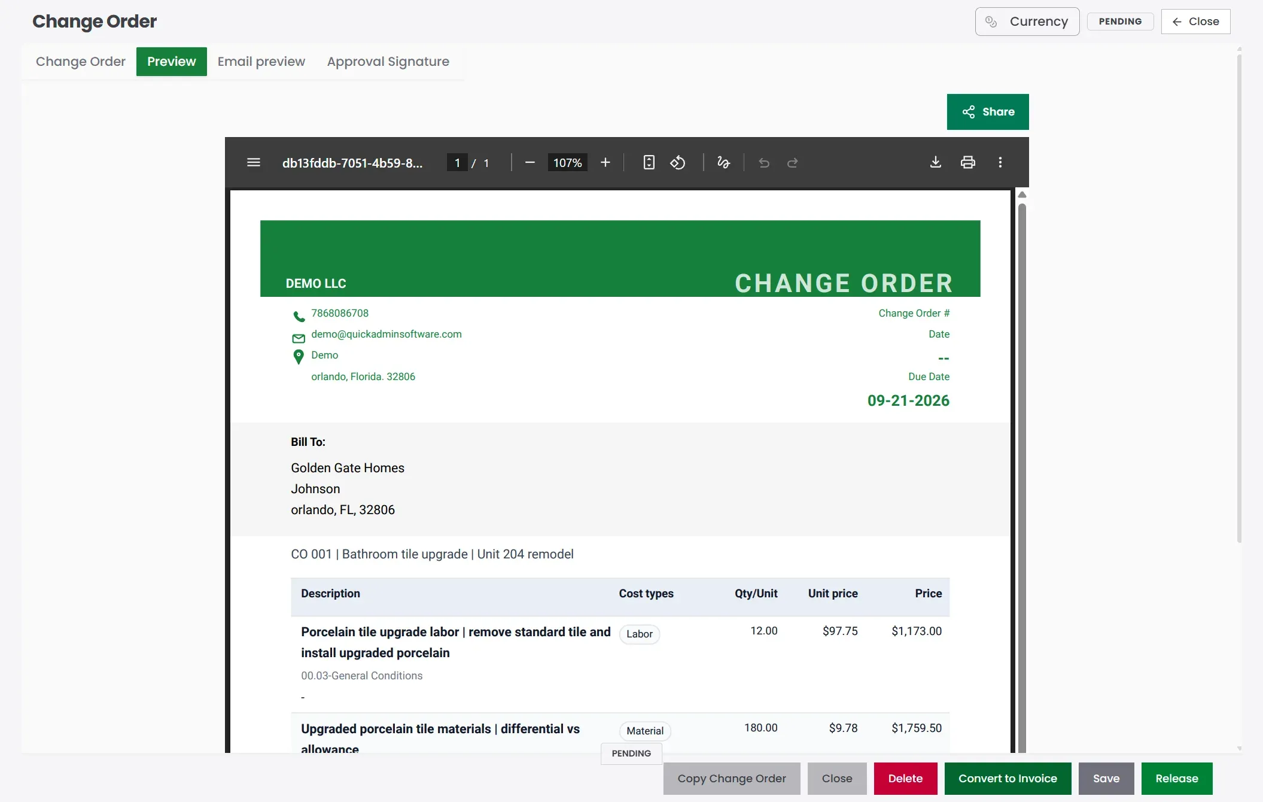Click the 107% zoom level field
Viewport: 1263px width, 802px height.
pyautogui.click(x=567, y=162)
